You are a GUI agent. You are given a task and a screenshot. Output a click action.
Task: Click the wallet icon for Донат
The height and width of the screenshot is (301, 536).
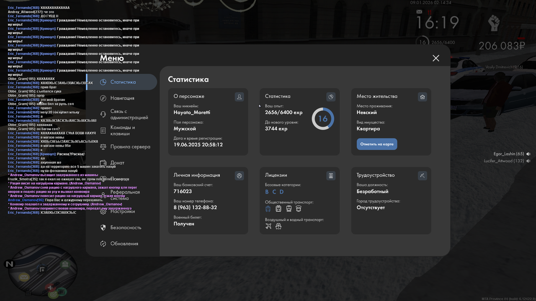click(x=103, y=163)
